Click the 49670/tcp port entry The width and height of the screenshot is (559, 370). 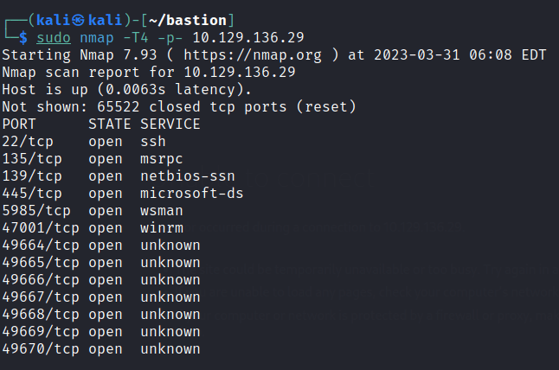(x=36, y=348)
